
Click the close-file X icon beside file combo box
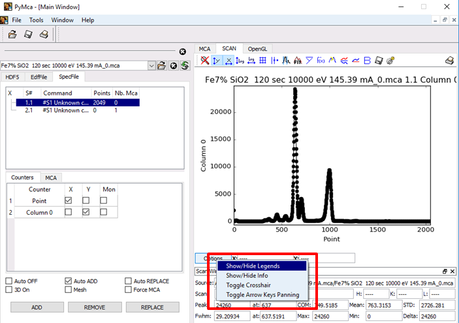174,65
